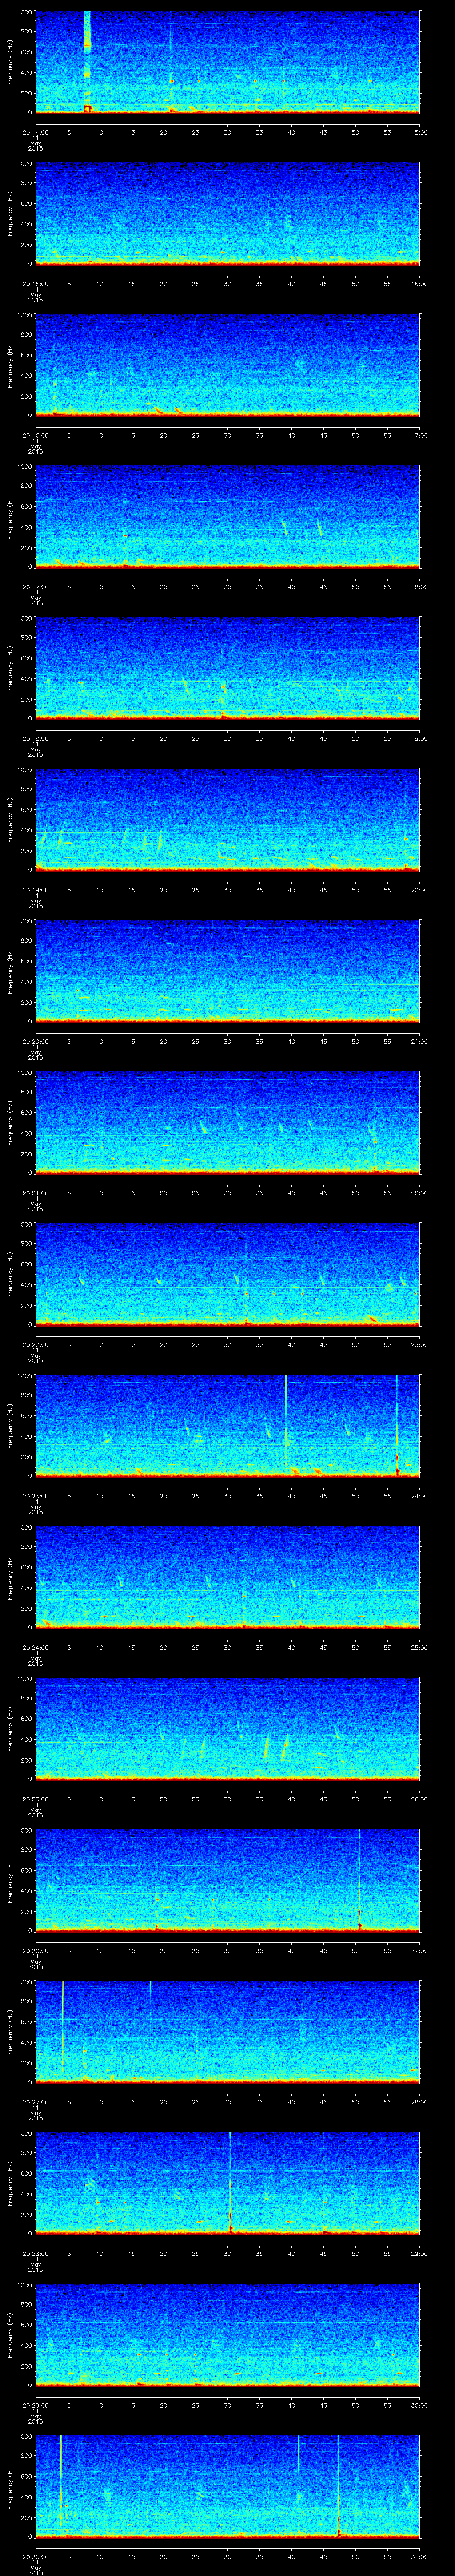Click the 20:16:00 start time label

pyautogui.click(x=35, y=435)
